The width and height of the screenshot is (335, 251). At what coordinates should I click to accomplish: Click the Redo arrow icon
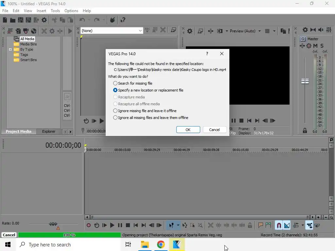[x=97, y=20]
